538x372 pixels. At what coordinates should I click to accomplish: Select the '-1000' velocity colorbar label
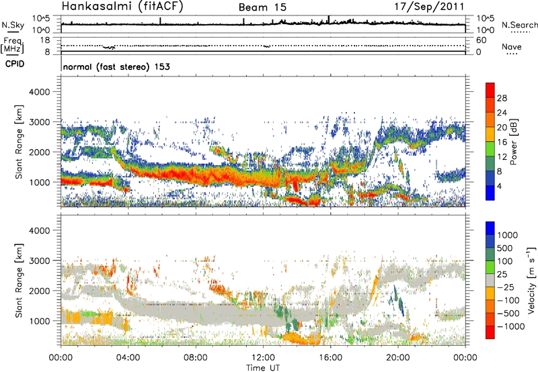pyautogui.click(x=510, y=326)
